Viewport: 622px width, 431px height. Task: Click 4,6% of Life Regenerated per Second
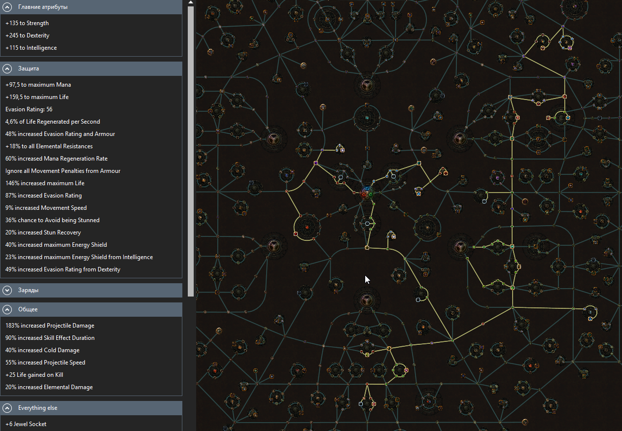point(53,122)
